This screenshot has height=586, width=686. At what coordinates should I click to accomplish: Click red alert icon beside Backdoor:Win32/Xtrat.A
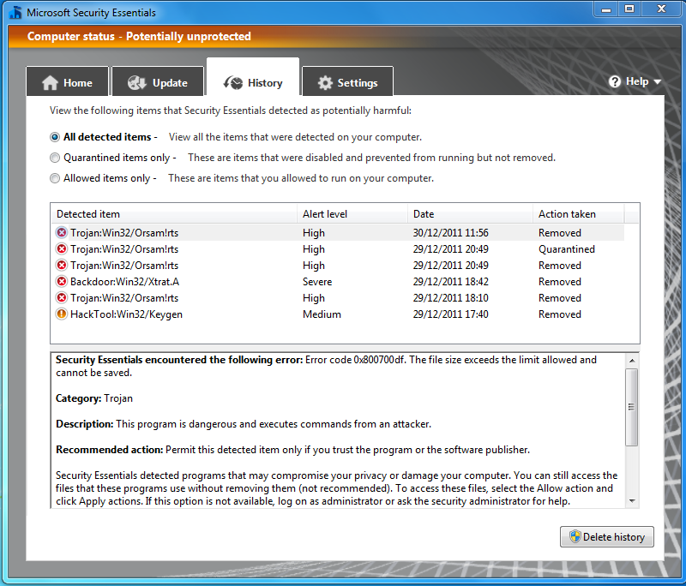[x=62, y=282]
